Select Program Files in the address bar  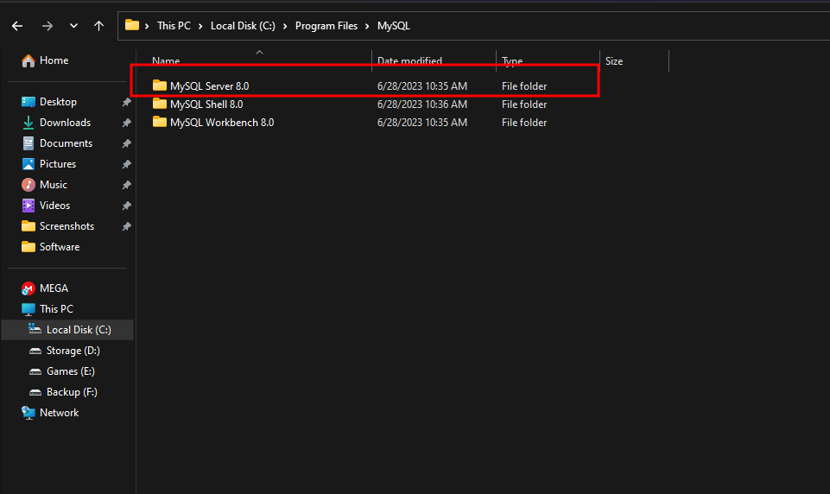326,26
